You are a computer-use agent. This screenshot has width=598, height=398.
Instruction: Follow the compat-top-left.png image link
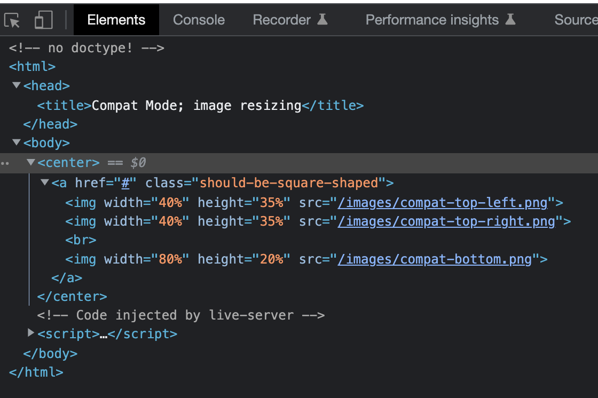(x=443, y=202)
